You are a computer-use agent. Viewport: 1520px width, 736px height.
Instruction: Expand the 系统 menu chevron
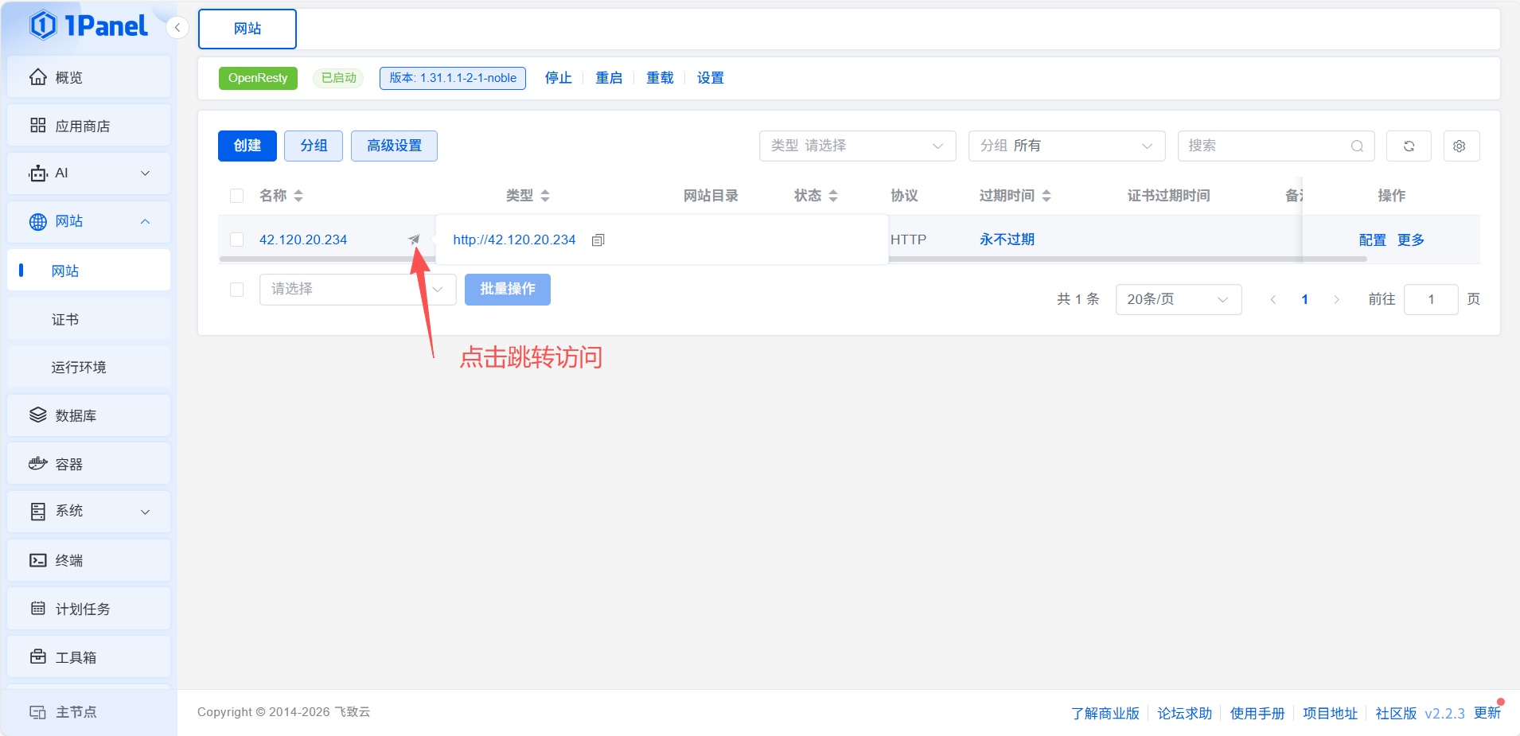(145, 512)
